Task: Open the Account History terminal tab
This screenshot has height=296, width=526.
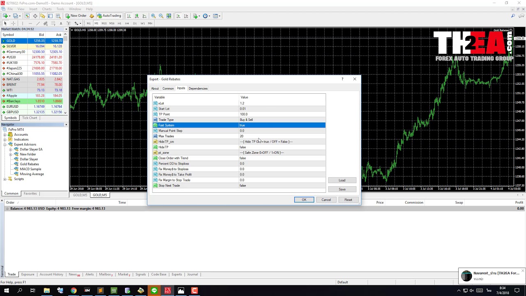Action: [x=51, y=274]
